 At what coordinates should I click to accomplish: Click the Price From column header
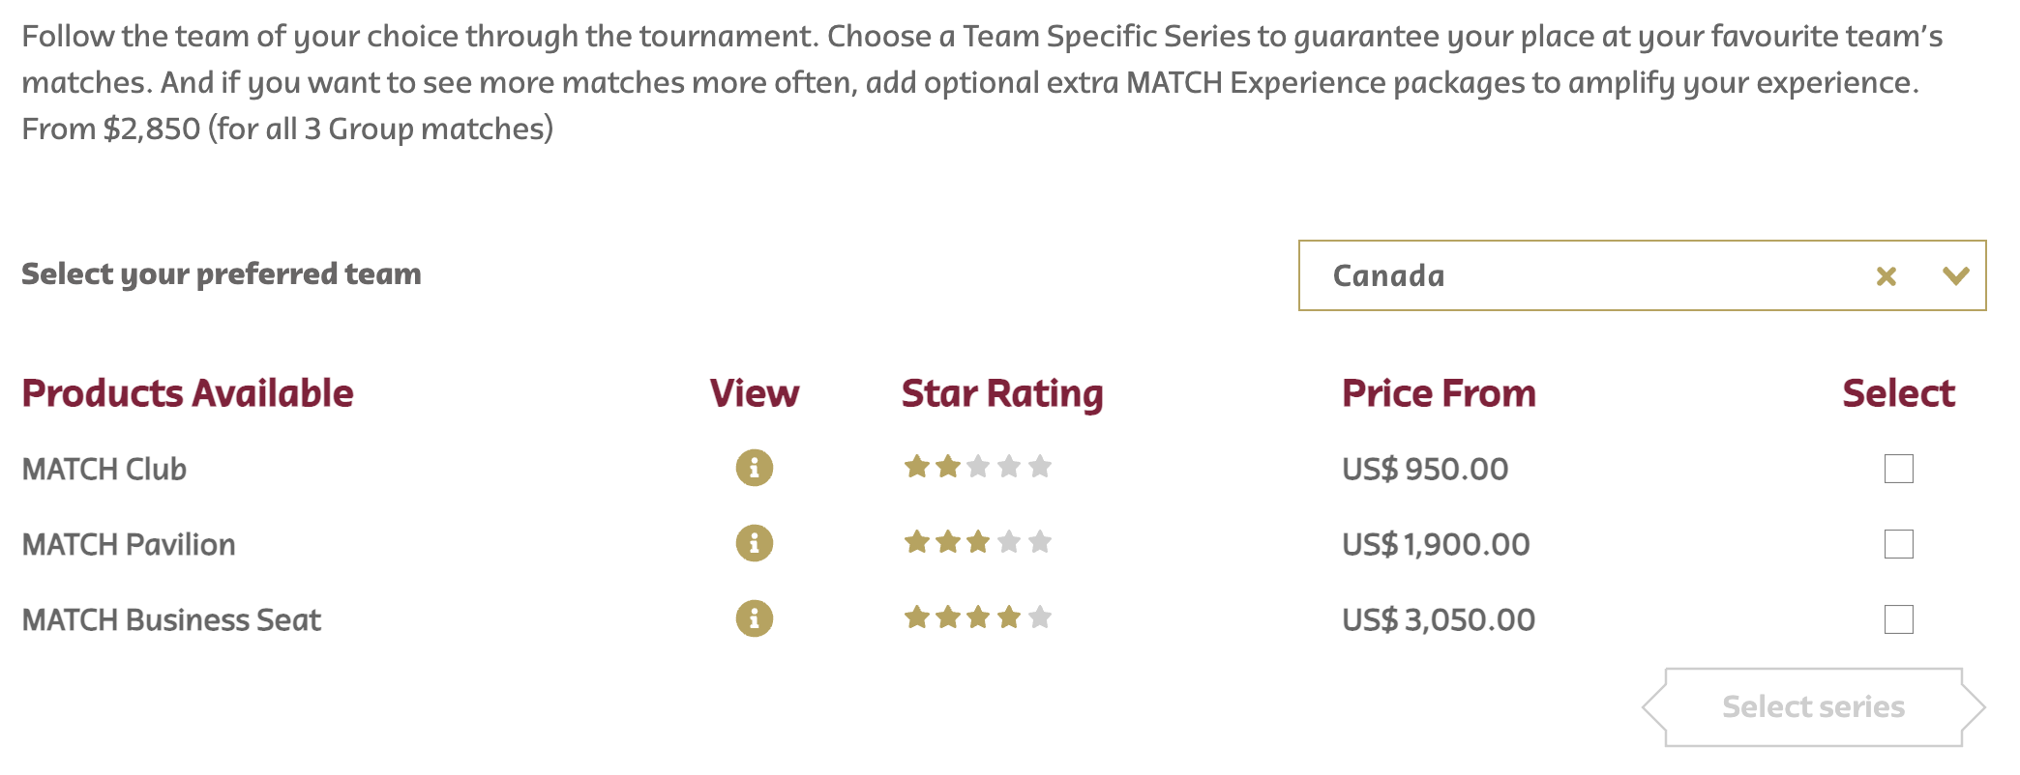point(1438,394)
